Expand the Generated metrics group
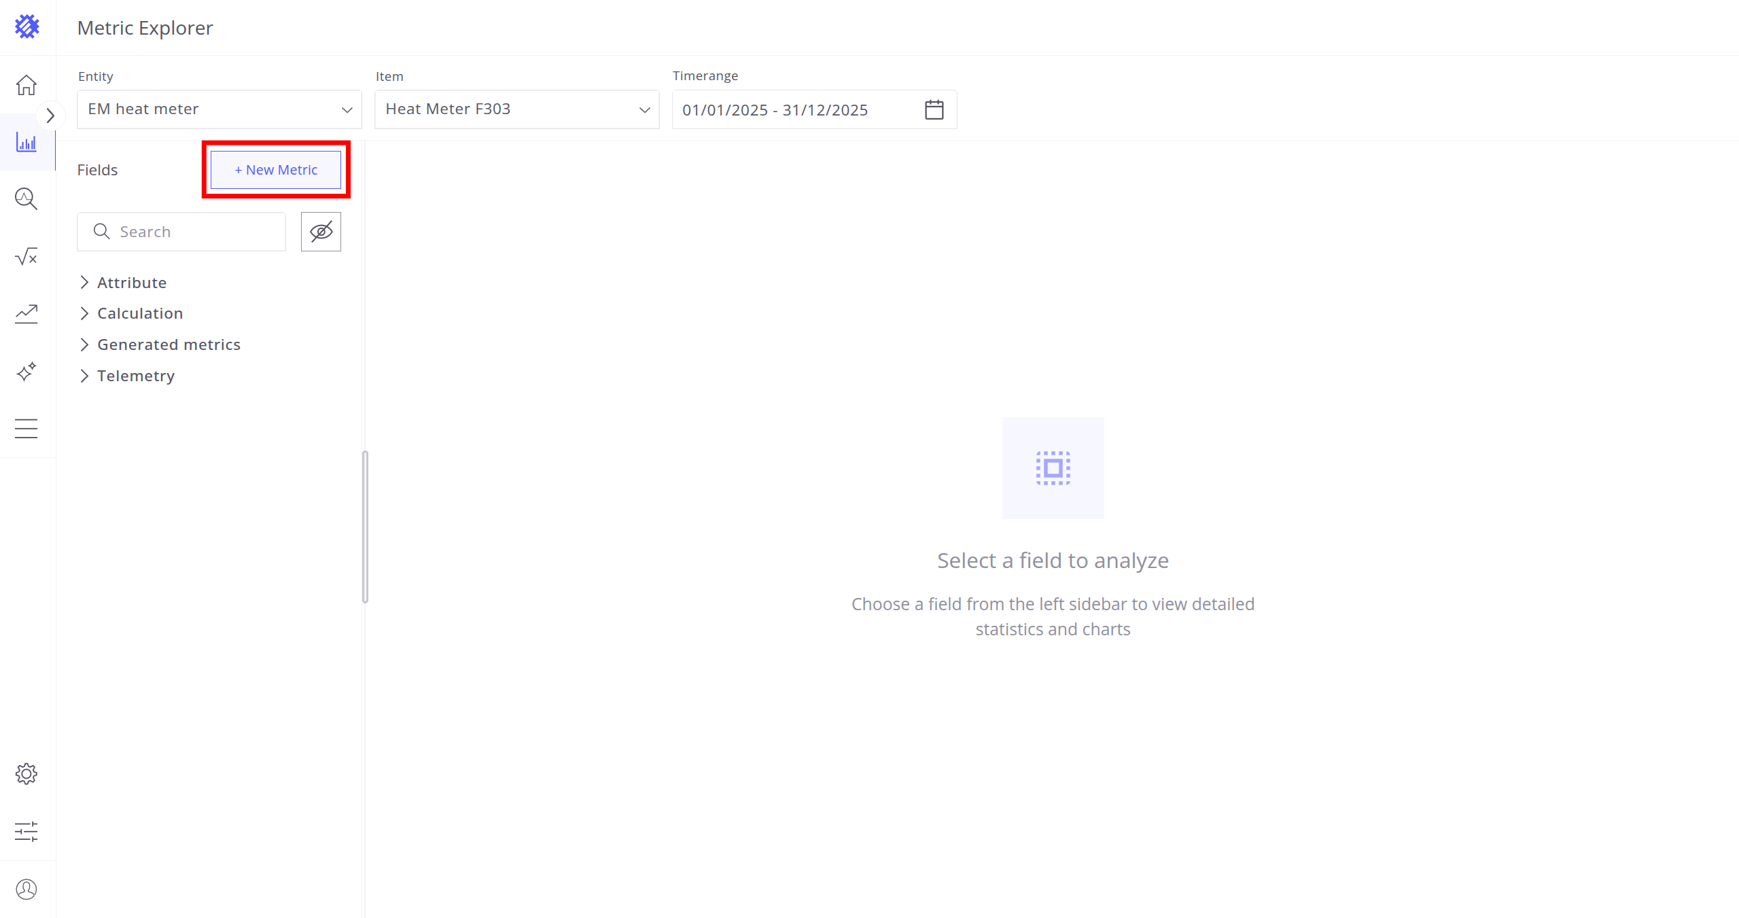Screen dimensions: 1739x918 (169, 345)
